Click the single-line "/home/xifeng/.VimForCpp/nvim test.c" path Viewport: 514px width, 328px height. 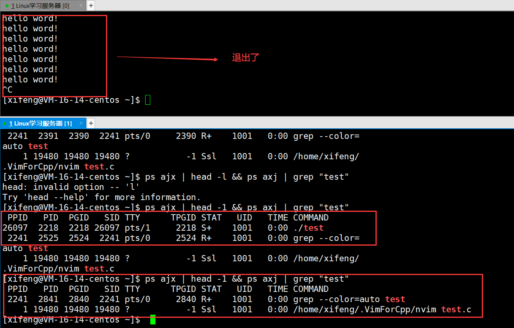point(382,310)
